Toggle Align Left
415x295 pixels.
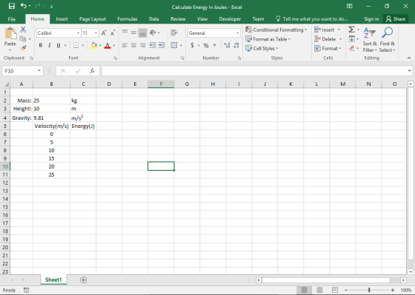(124, 45)
